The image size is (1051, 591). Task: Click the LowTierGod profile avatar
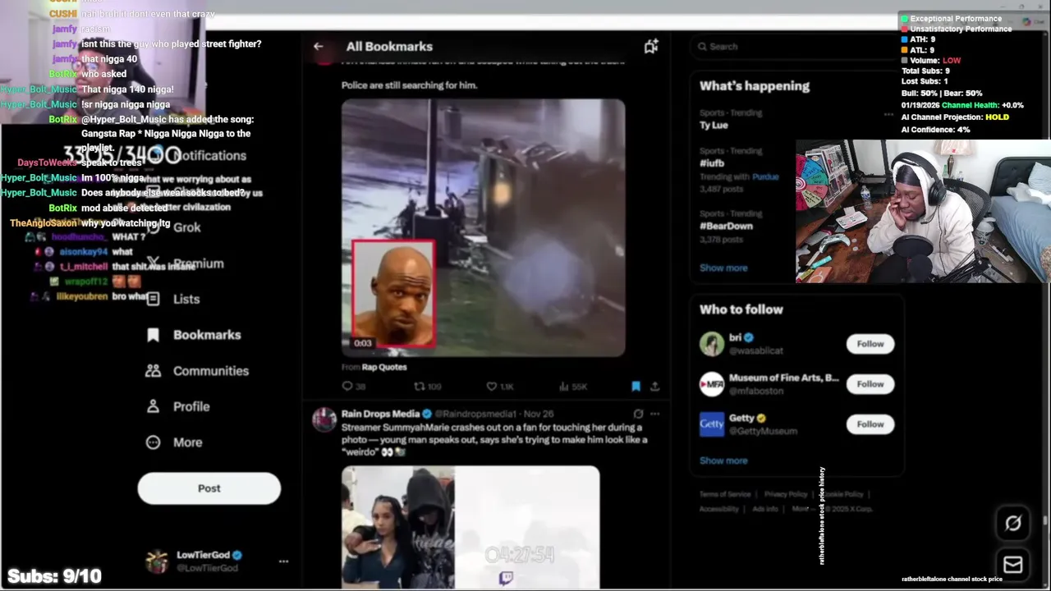click(157, 561)
